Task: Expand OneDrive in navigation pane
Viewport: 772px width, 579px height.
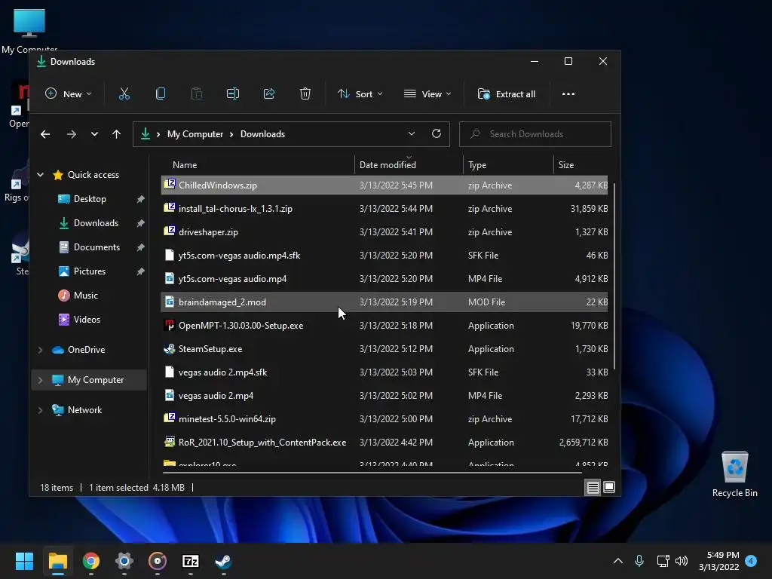Action: point(41,350)
